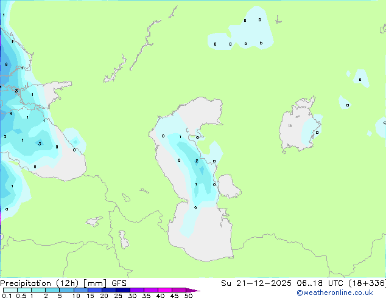
Task: Click the '4' precipitation value on map
Action: point(11,113)
